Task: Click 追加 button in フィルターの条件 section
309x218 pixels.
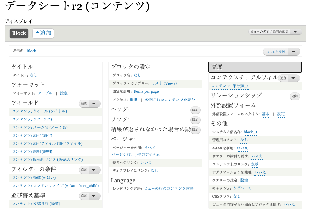Action: click(x=84, y=170)
